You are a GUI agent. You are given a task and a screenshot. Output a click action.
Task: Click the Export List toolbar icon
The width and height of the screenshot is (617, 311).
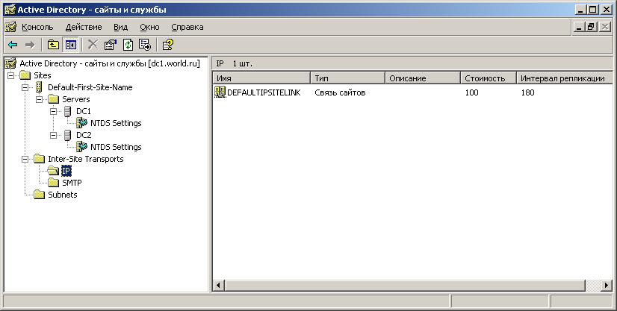[145, 45]
